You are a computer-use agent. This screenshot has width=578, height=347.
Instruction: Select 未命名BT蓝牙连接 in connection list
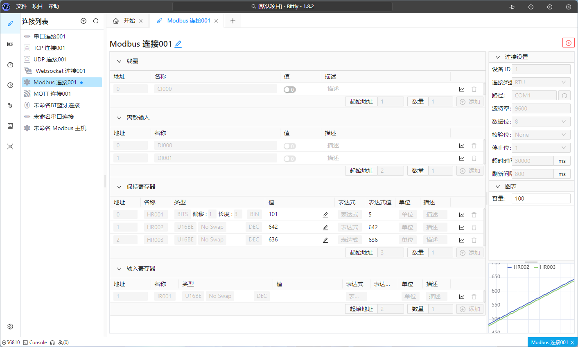click(62, 105)
